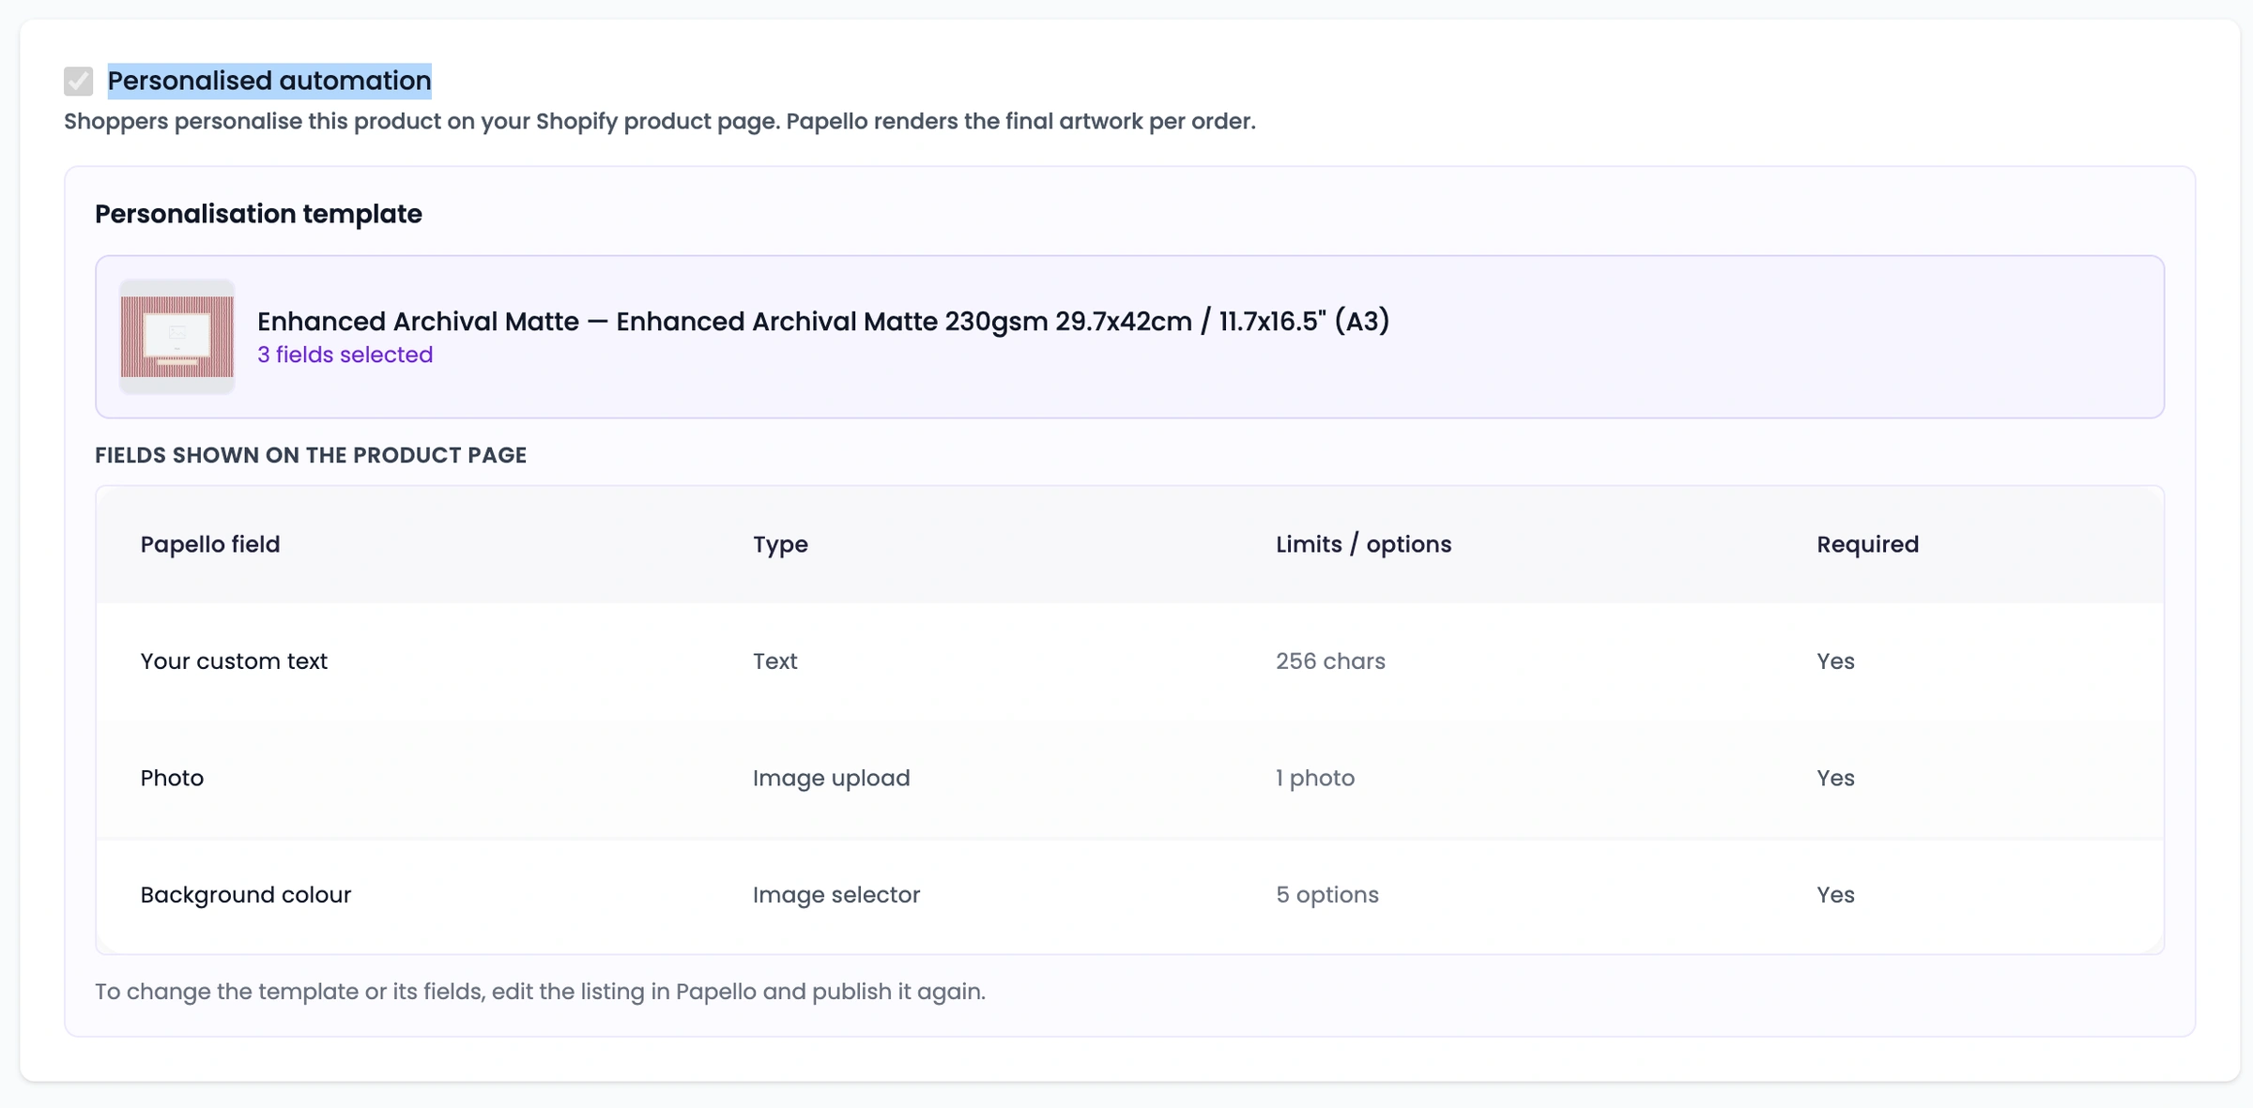Click the 'Image upload' type cell

pyautogui.click(x=832, y=778)
